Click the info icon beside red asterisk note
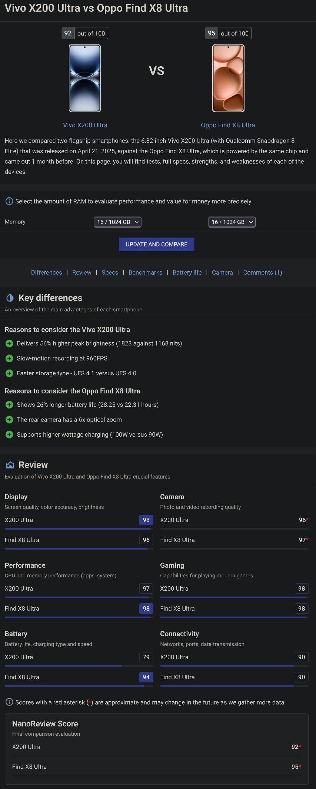Screen dimensions: 316x789 click(x=9, y=702)
